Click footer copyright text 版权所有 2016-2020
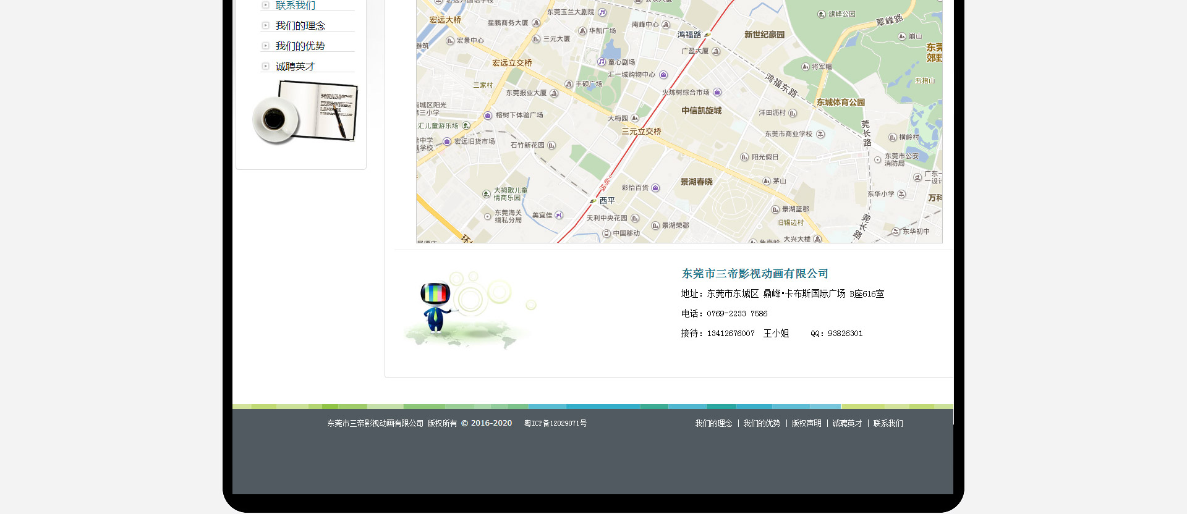The image size is (1187, 514). click(470, 424)
